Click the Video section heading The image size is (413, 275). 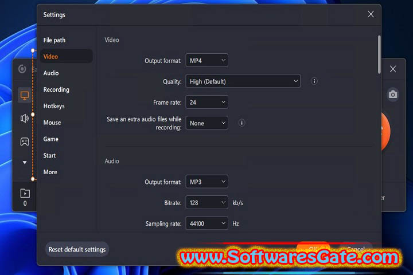click(112, 40)
